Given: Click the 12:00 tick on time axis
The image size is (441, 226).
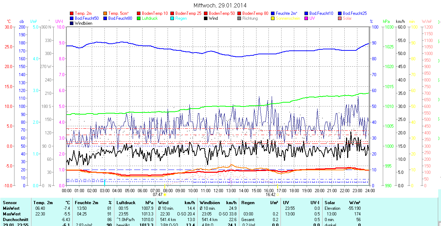Looking at the screenshot, I should click(x=218, y=190).
